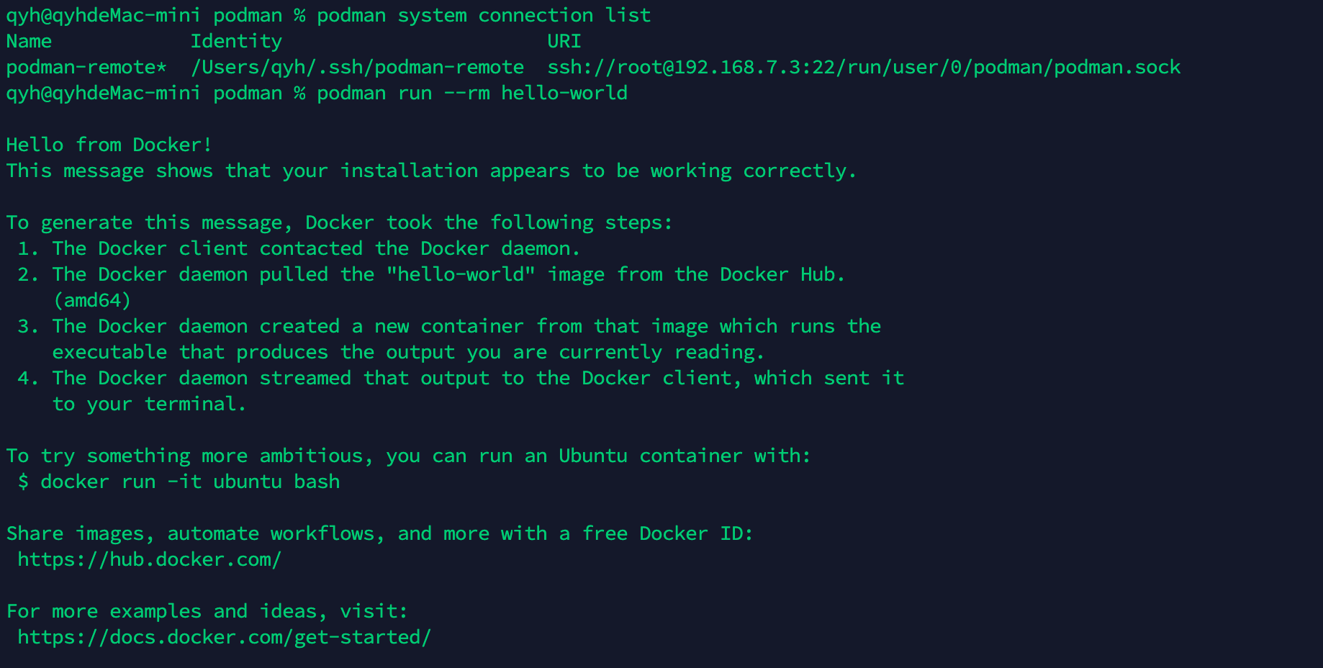
Task: Click the podman-remote* connection name
Action: (x=86, y=67)
